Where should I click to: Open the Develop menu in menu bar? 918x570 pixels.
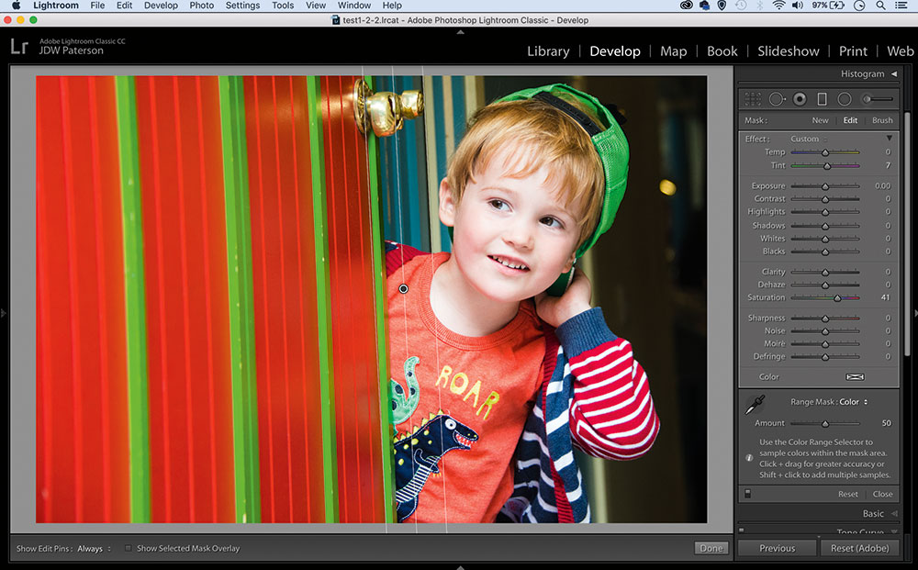(161, 6)
